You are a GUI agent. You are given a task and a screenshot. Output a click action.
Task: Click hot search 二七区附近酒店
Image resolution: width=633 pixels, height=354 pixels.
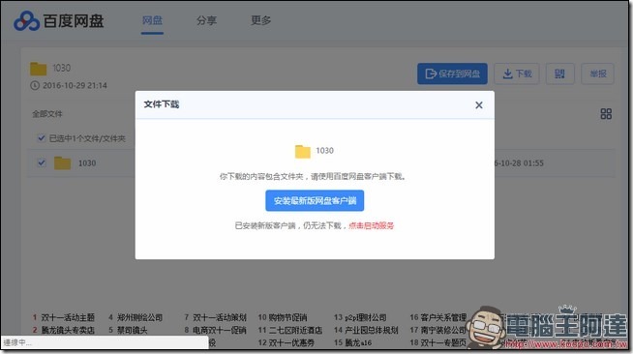coord(295,330)
